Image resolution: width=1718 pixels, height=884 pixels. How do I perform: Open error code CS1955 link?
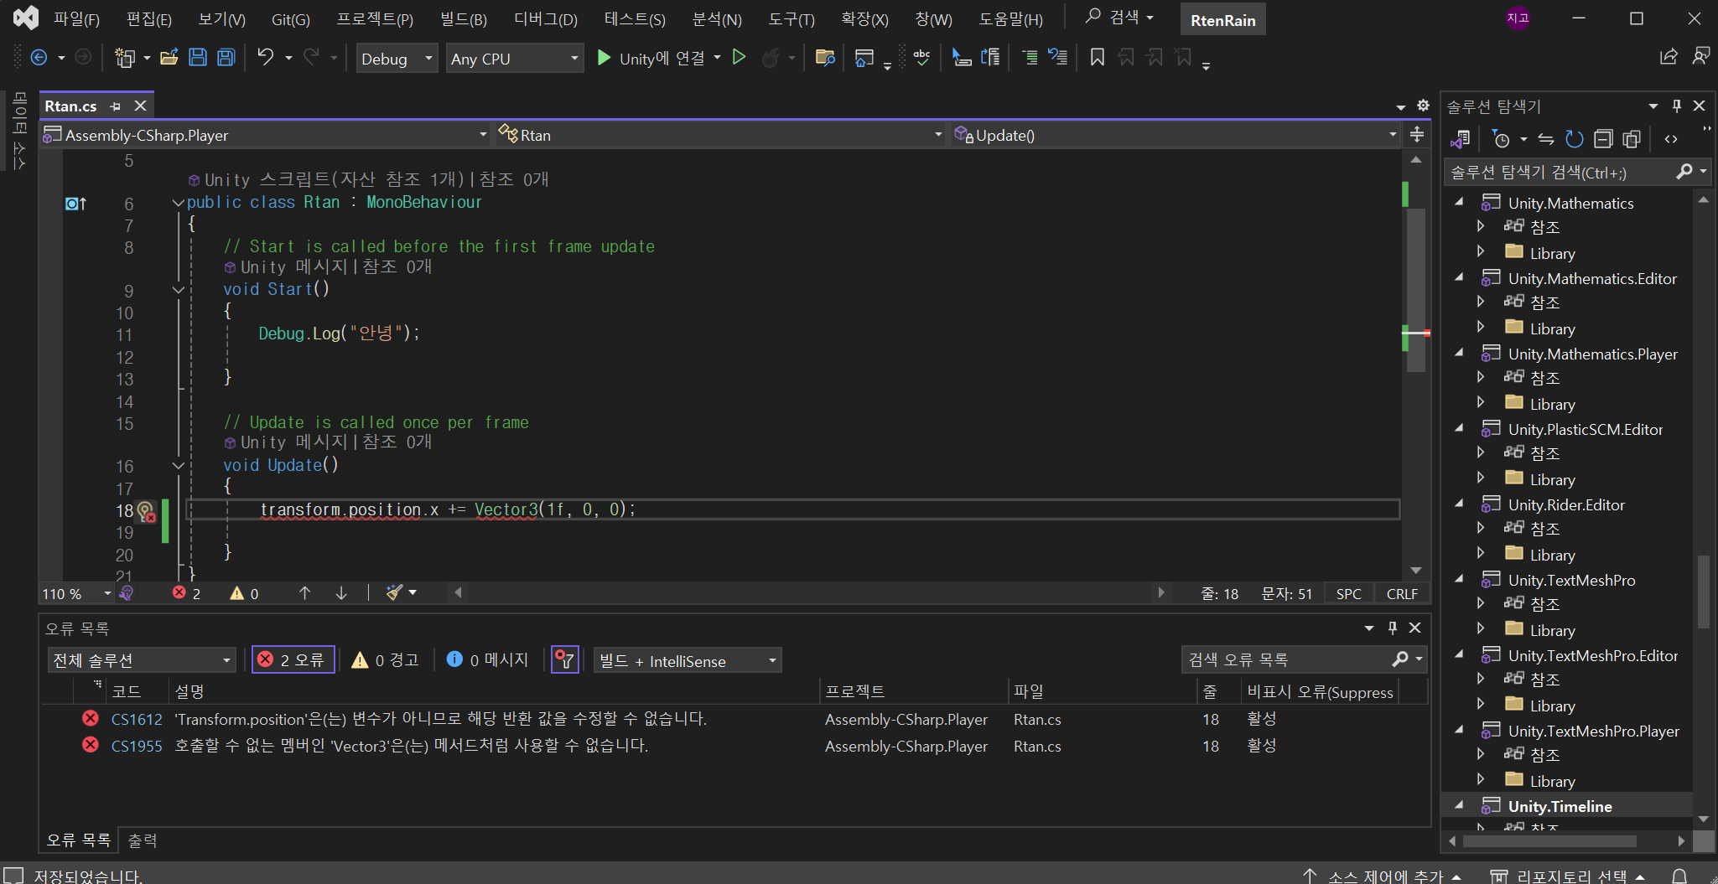137,747
